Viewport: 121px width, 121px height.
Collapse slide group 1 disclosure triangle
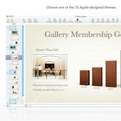coord(8,27)
